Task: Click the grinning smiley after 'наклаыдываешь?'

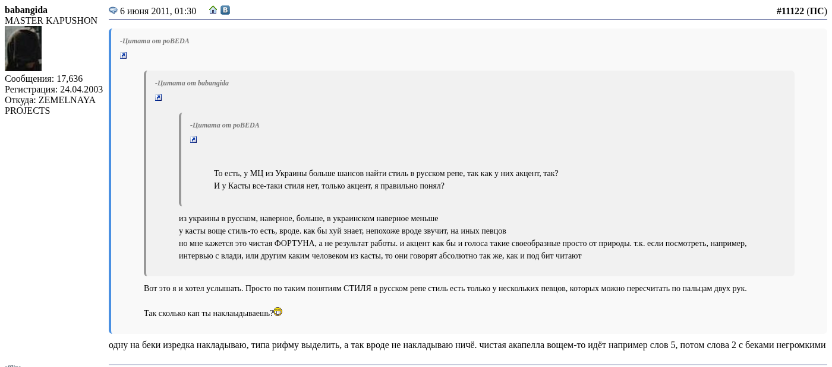Action: 278,312
